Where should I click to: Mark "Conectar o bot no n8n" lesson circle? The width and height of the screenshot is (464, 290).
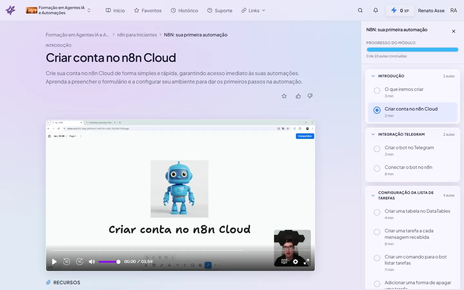pyautogui.click(x=377, y=169)
